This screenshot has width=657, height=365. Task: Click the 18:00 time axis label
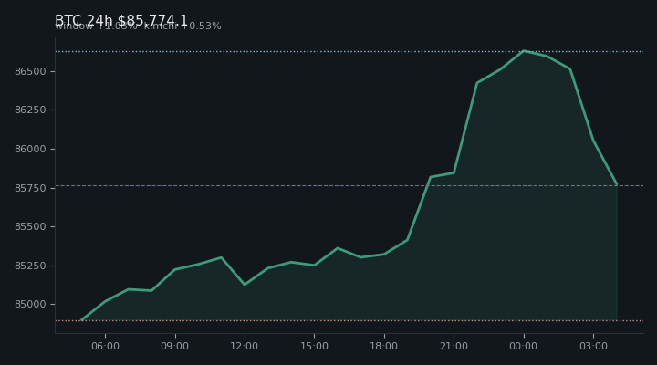point(384,346)
